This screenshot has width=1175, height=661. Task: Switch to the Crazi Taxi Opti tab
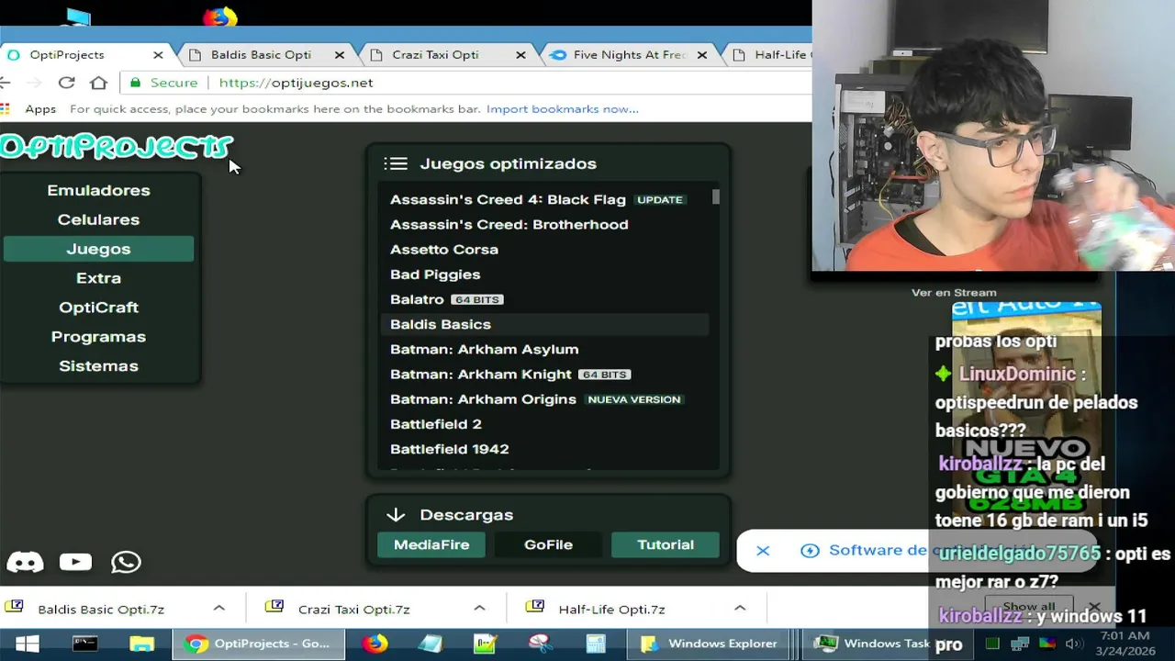[435, 55]
